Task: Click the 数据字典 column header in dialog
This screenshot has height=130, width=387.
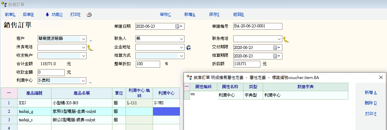Action: (x=305, y=87)
